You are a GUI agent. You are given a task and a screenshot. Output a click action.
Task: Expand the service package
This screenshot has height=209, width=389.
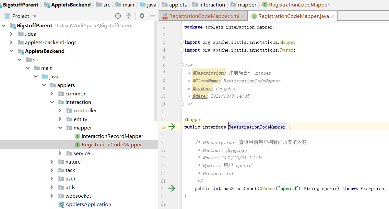[x=60, y=153]
